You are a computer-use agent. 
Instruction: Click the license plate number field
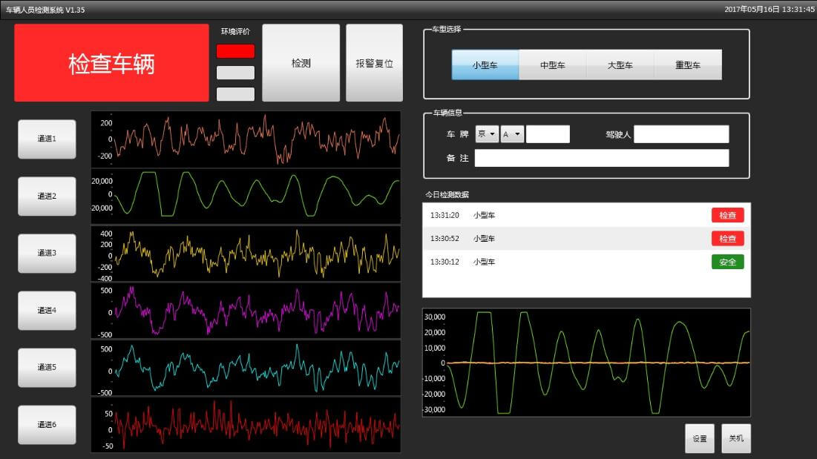pyautogui.click(x=548, y=134)
